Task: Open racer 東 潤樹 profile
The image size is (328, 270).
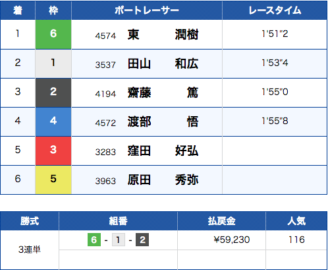Action: tap(163, 34)
